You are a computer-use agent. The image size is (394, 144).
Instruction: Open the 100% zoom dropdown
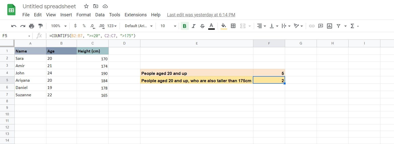(x=59, y=26)
